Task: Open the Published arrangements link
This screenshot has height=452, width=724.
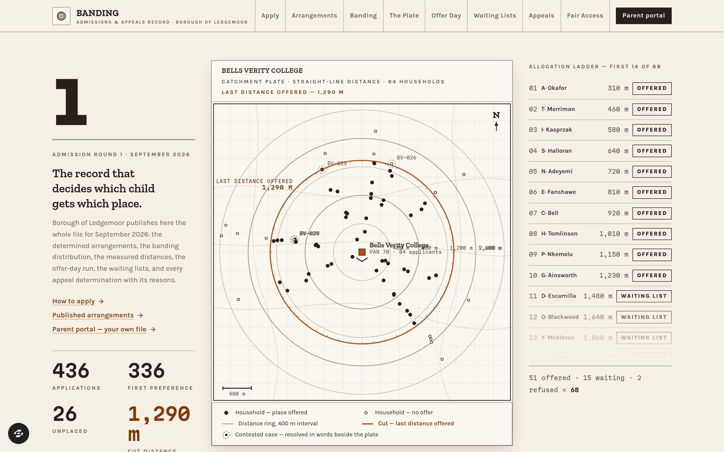Action: tap(93, 315)
